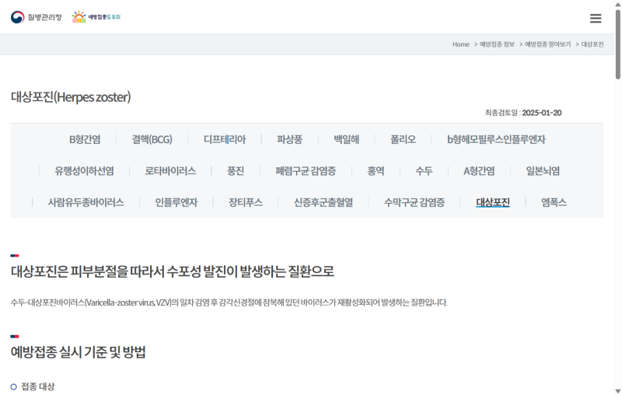Select the 유행성이하선염 tab
Screen dimensions: 622x395
[84, 171]
